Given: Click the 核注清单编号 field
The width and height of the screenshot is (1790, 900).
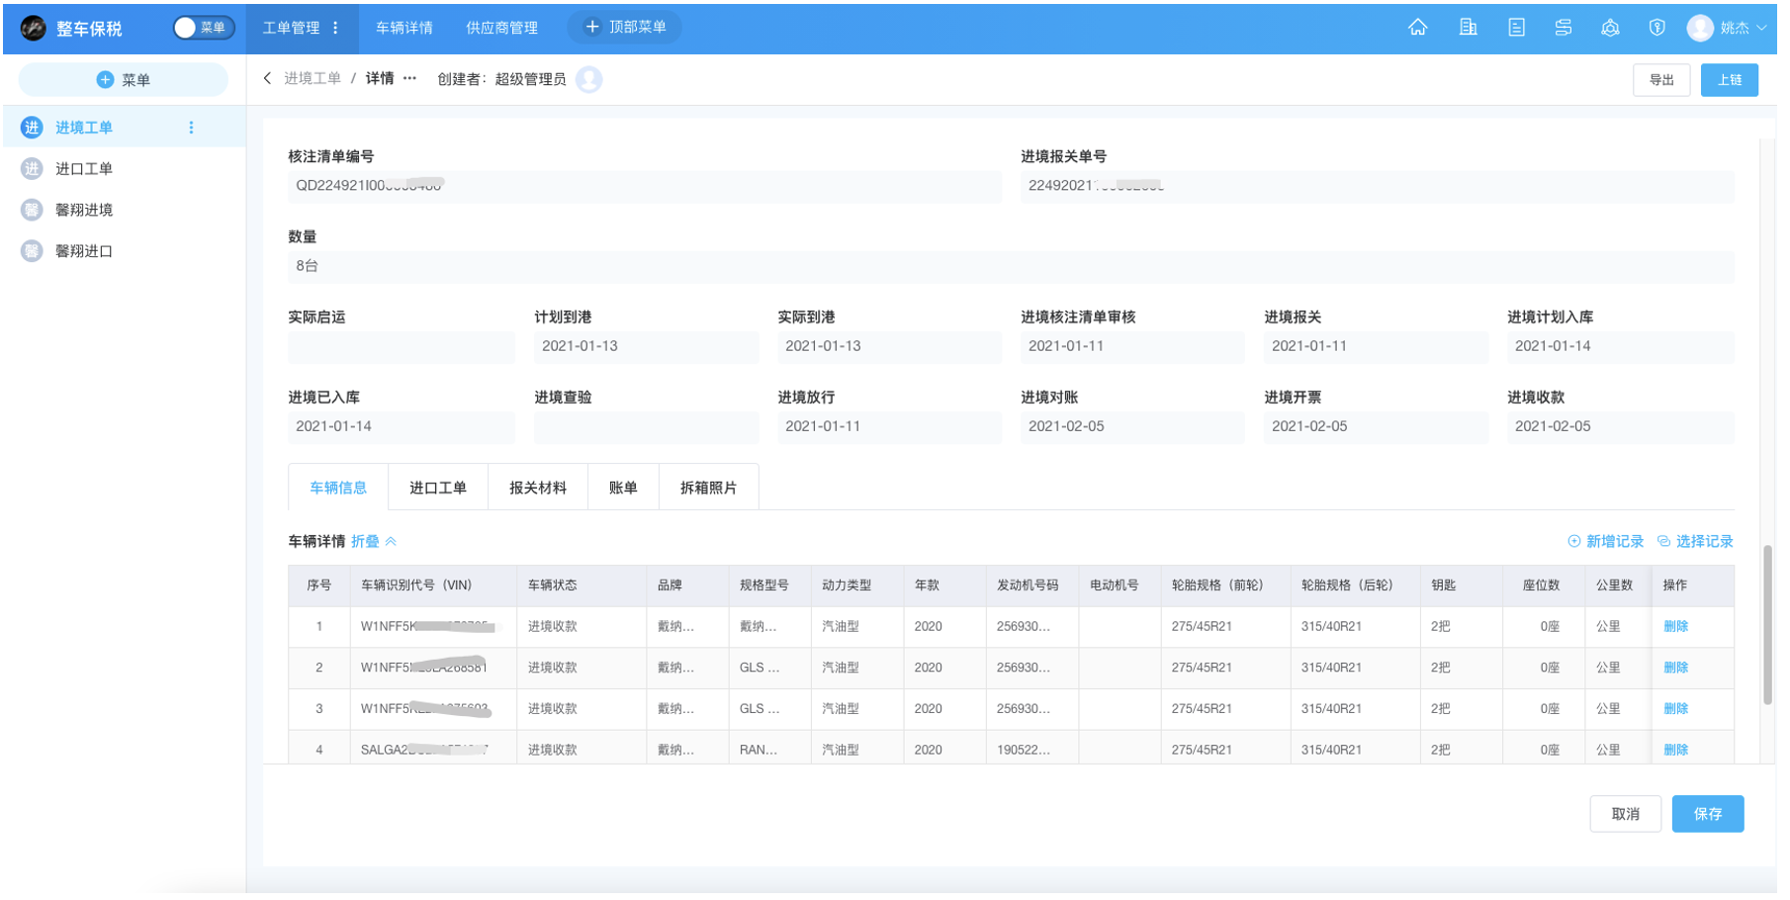Looking at the screenshot, I should coord(645,186).
